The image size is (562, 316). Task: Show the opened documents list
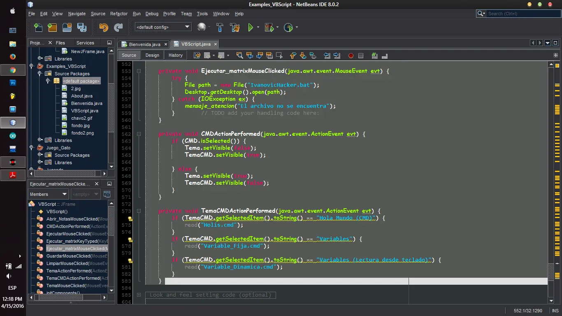click(x=548, y=43)
